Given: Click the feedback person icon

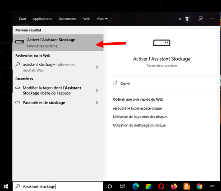Looking at the screenshot, I should point(200,19).
